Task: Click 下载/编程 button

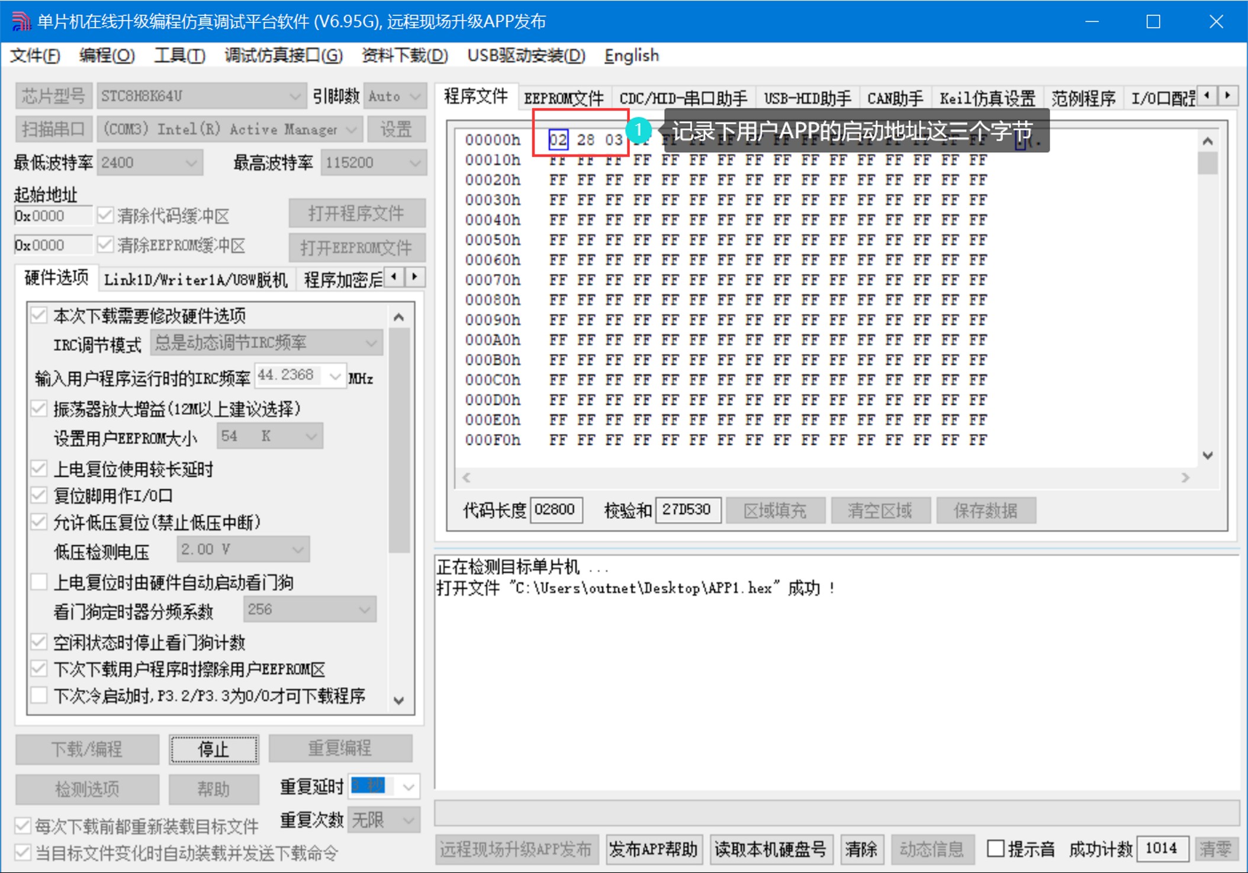Action: pyautogui.click(x=87, y=749)
